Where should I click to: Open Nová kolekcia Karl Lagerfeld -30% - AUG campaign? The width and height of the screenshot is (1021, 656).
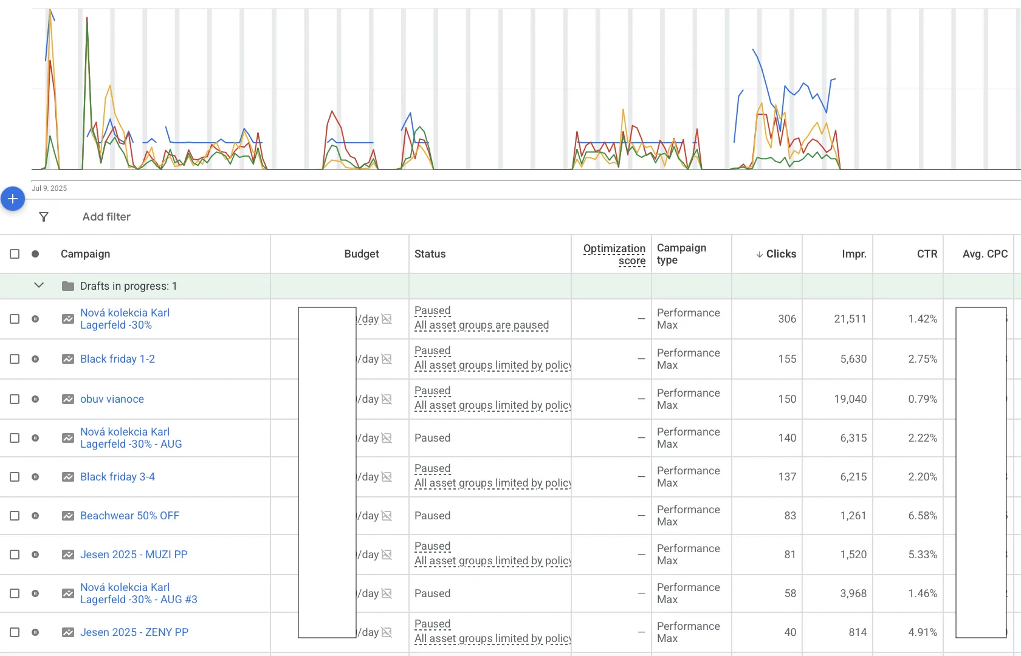coord(131,438)
